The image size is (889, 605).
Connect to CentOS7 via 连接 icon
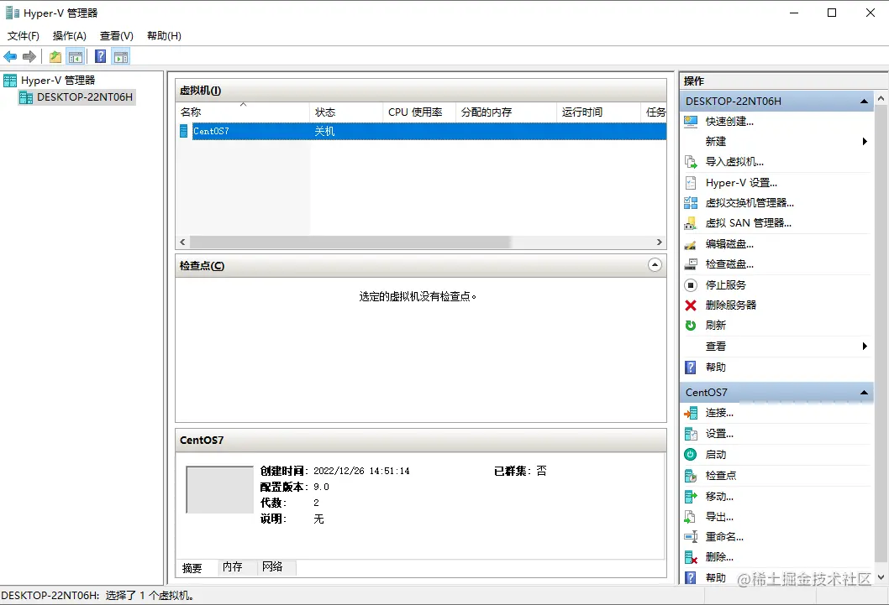(690, 413)
